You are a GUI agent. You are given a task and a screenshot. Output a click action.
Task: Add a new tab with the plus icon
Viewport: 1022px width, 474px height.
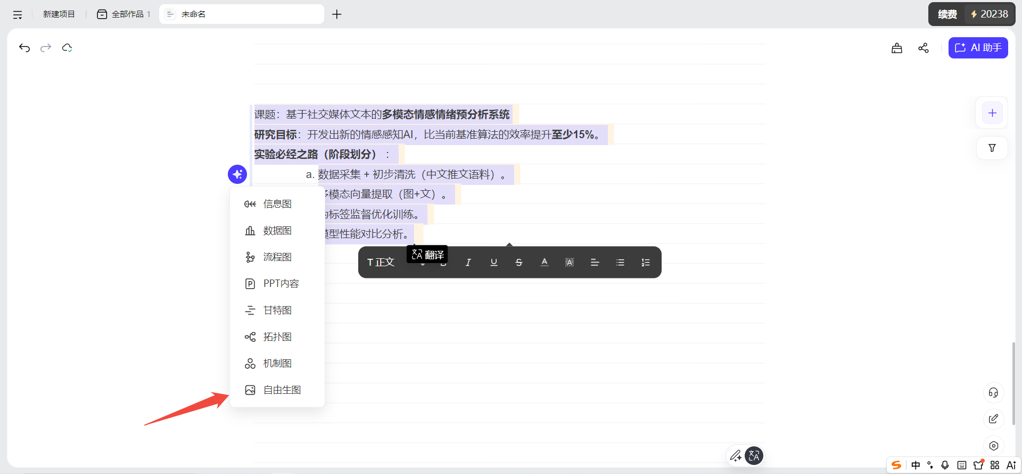(x=337, y=14)
